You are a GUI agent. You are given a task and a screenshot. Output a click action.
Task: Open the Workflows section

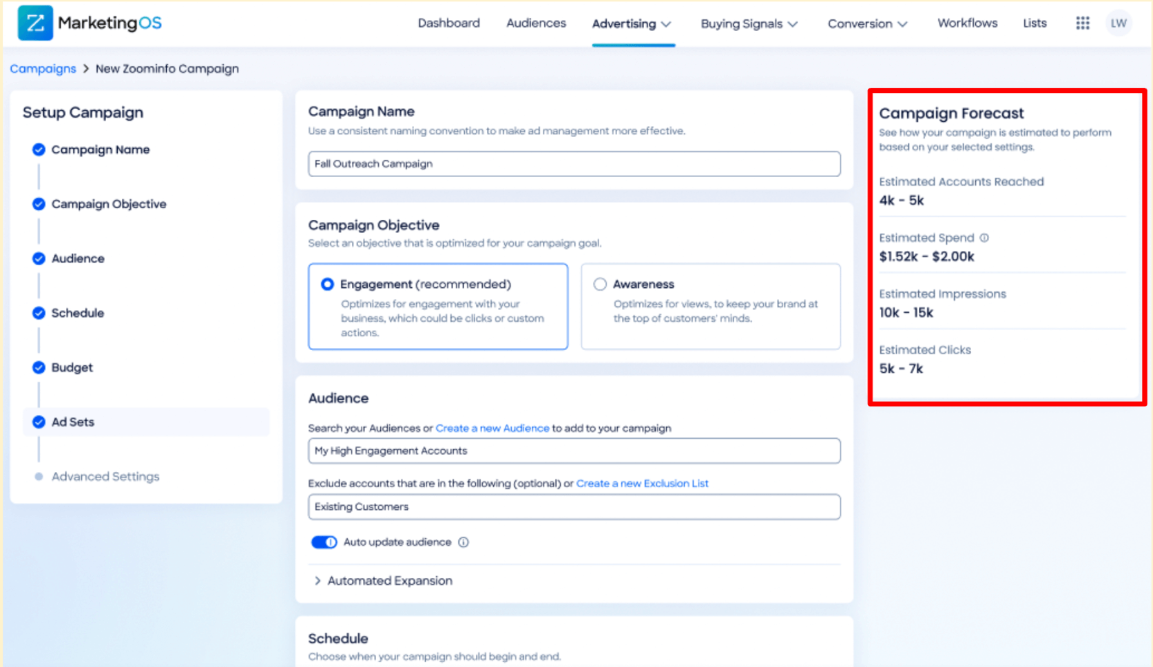(967, 23)
